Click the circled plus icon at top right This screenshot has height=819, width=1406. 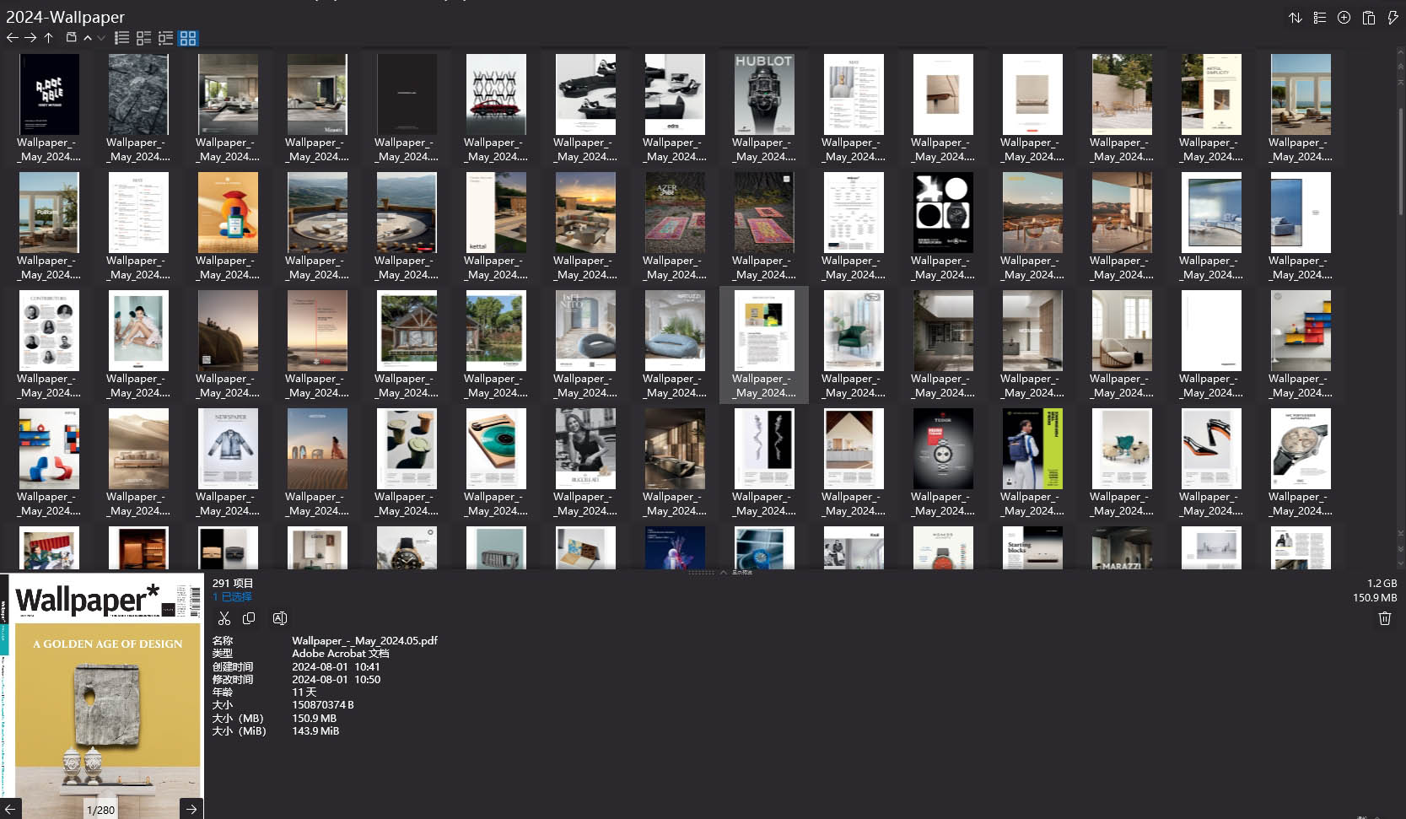1344,17
